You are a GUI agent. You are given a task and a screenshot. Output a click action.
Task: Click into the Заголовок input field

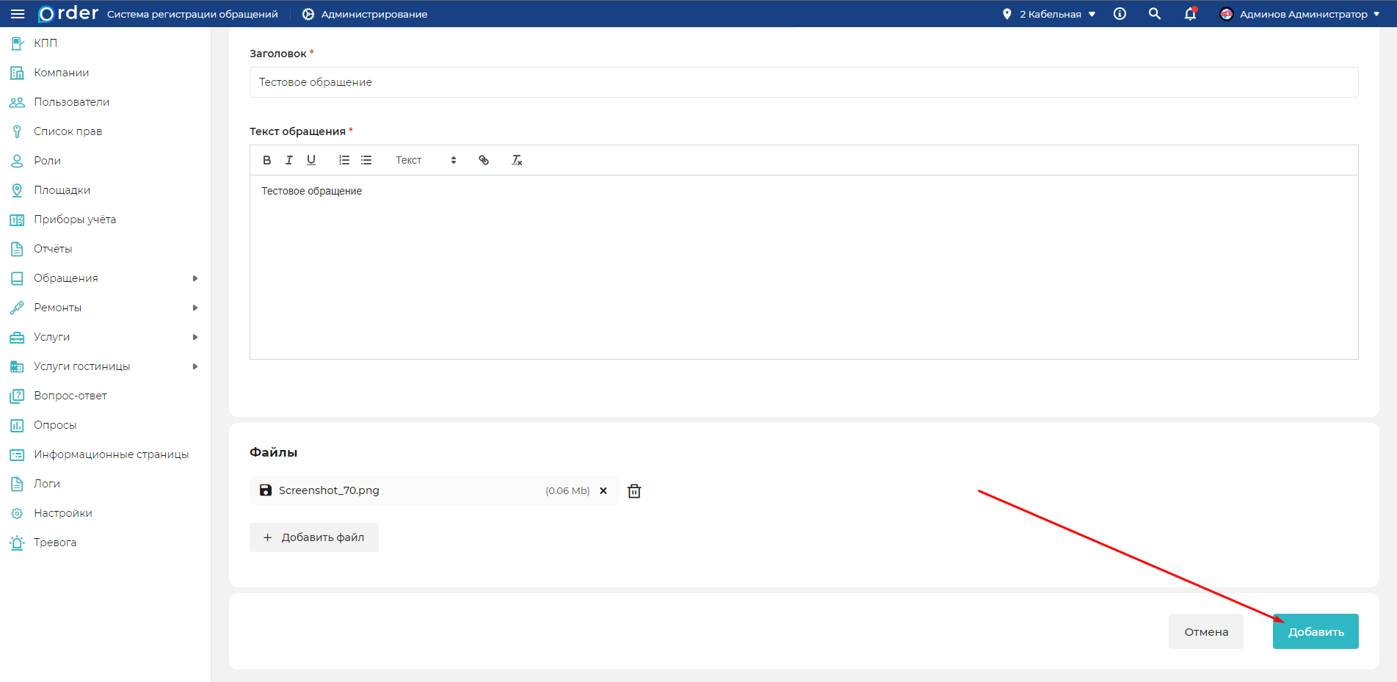[x=803, y=82]
